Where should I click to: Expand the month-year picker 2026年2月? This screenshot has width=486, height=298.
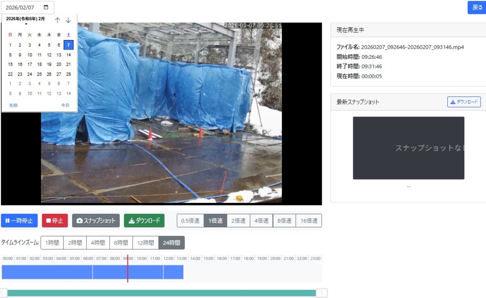tap(26, 20)
